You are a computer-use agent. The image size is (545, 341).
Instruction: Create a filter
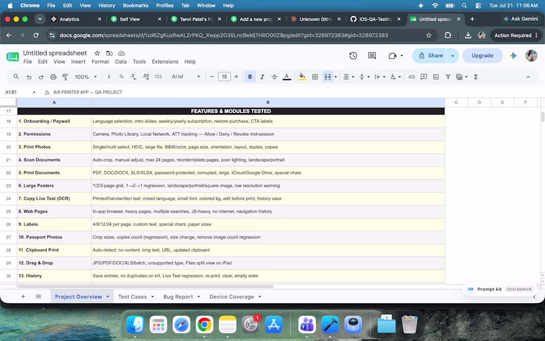(x=448, y=77)
